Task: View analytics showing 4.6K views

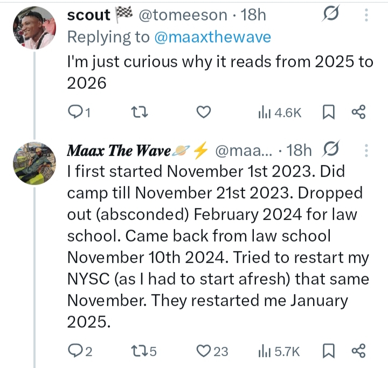Action: 279,112
